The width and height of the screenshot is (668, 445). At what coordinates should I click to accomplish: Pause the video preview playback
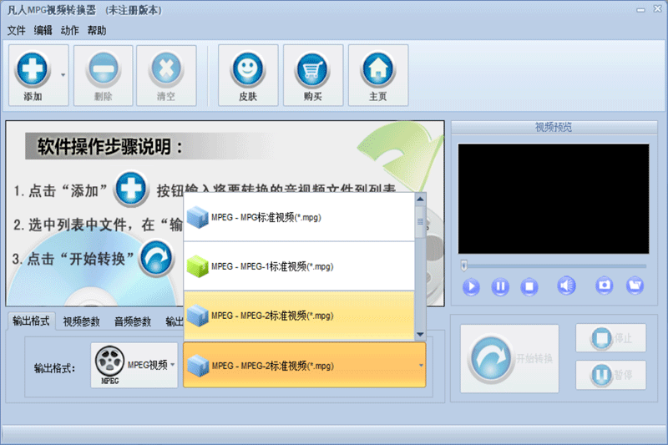click(500, 286)
